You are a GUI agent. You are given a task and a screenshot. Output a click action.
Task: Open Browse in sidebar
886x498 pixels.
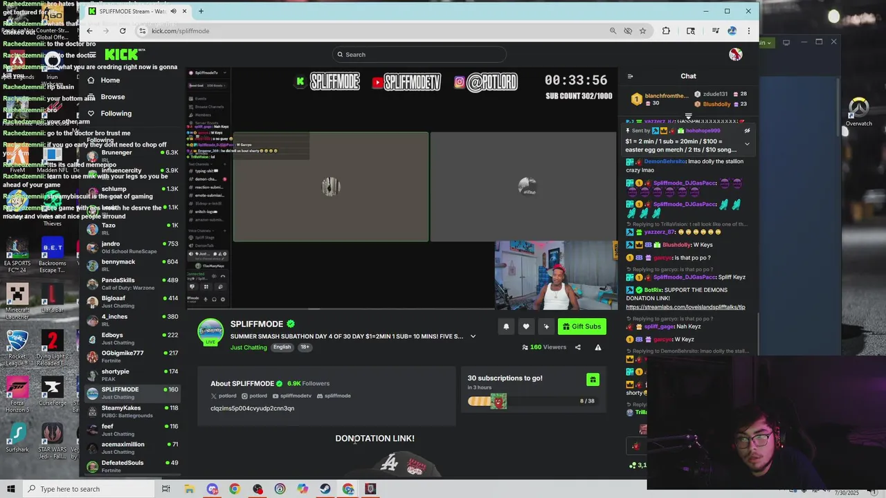112,97
